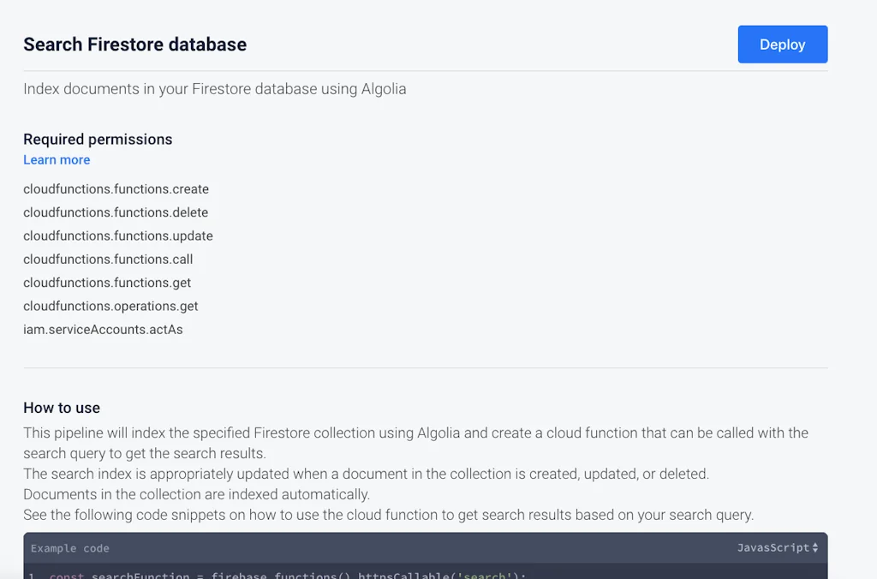Click the Deploy button
Image resolution: width=877 pixels, height=579 pixels.
pyautogui.click(x=781, y=44)
